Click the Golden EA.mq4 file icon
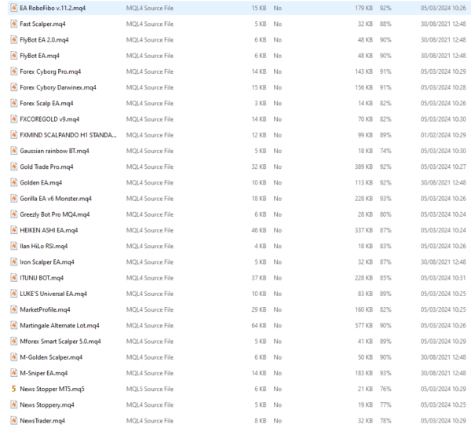 click(x=14, y=182)
